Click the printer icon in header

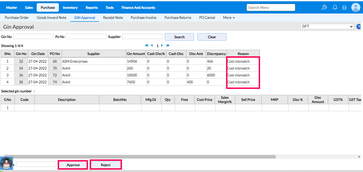pyautogui.click(x=344, y=7)
